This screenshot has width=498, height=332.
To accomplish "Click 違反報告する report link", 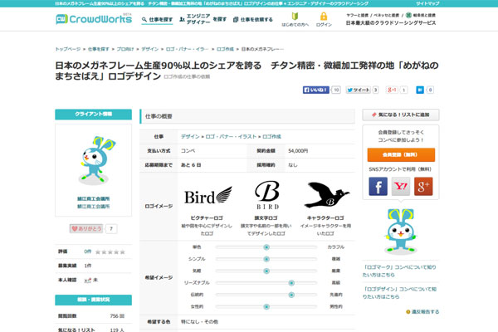I will pos(422,312).
